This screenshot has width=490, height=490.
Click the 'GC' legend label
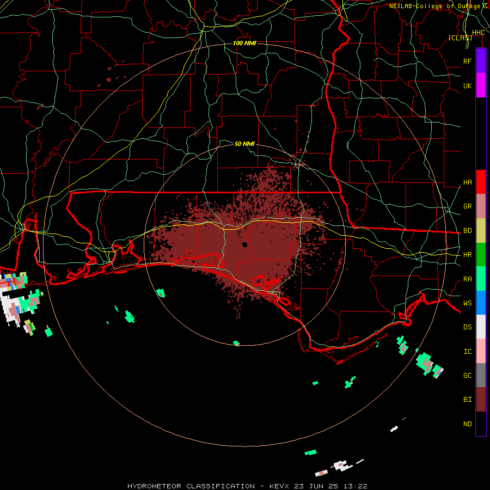coord(467,376)
